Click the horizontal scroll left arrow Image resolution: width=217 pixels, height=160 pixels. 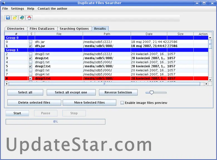tap(7, 84)
